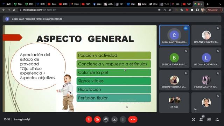Open the Chrome profile avatar
Screen dimensions: 224x126
(203, 10)
